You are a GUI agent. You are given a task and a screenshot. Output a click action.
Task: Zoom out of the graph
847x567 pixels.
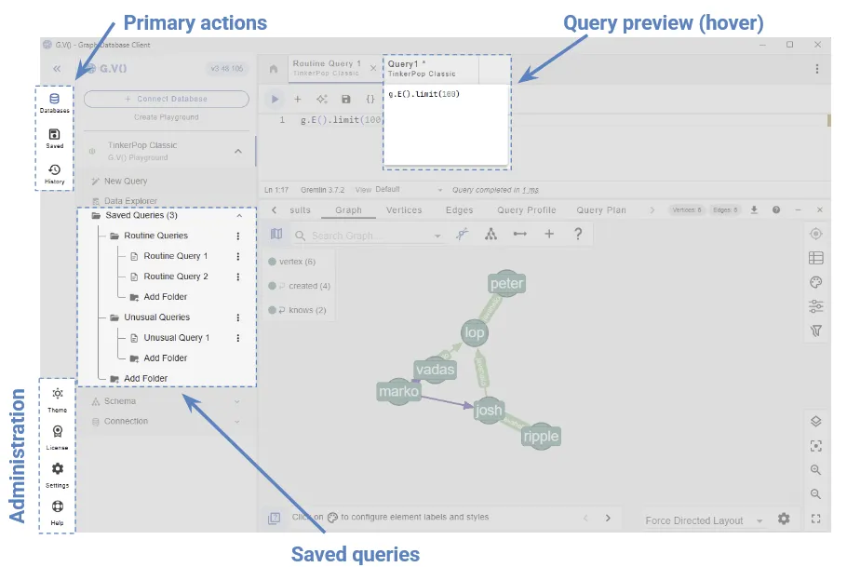click(815, 494)
